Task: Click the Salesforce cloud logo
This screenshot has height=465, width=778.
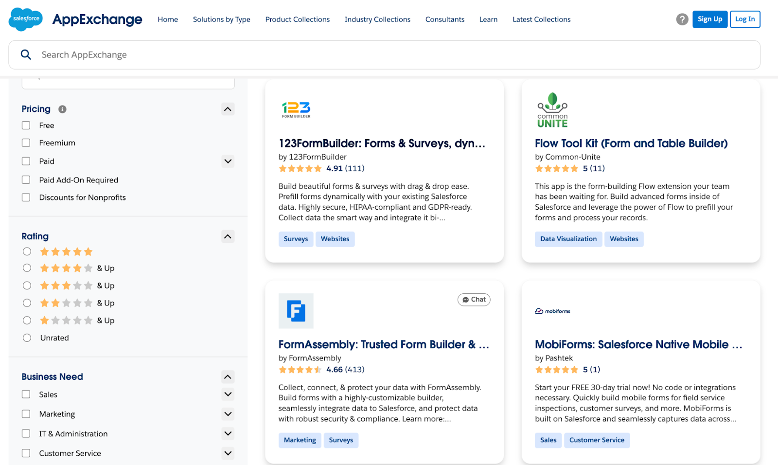Action: point(26,19)
